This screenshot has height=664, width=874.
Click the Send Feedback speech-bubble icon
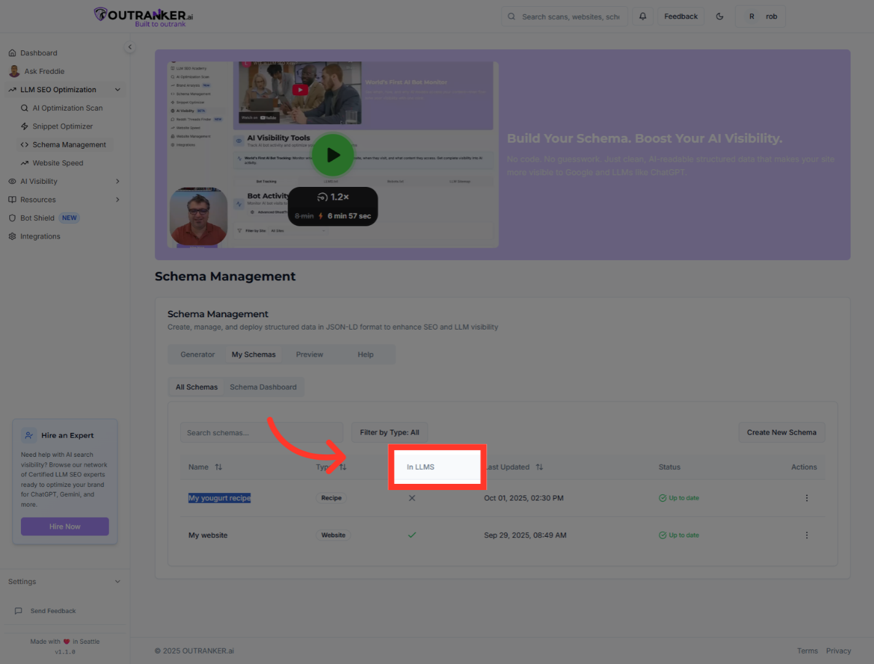(18, 611)
